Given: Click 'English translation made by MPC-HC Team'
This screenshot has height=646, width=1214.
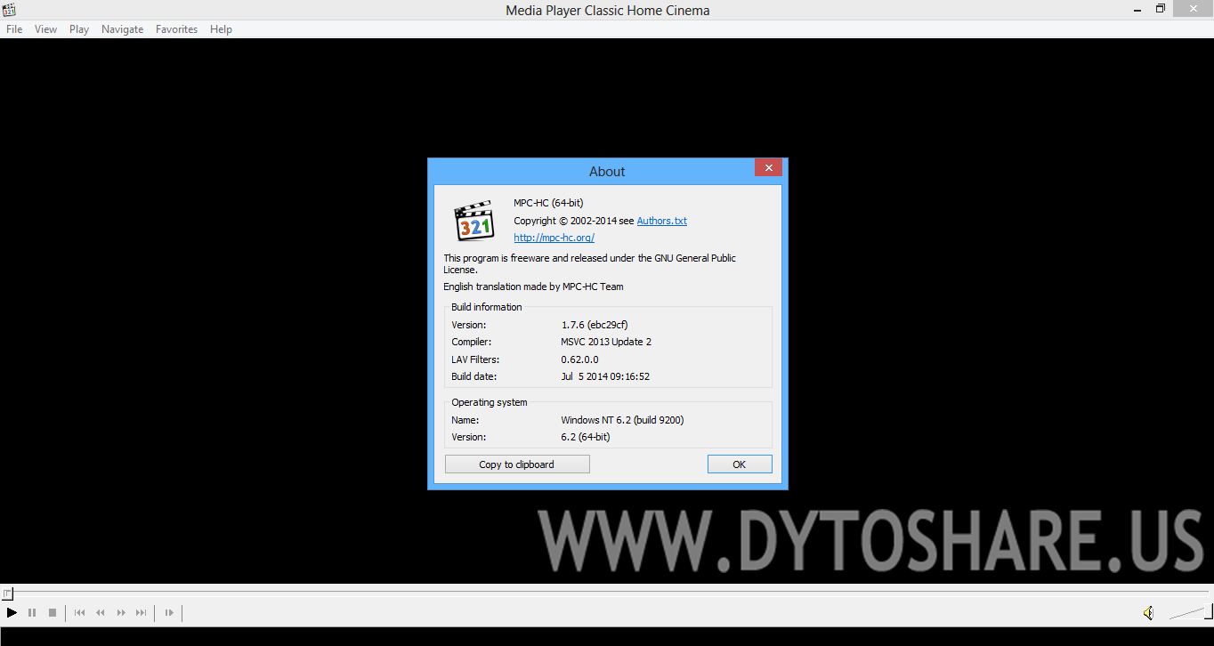Looking at the screenshot, I should (533, 287).
